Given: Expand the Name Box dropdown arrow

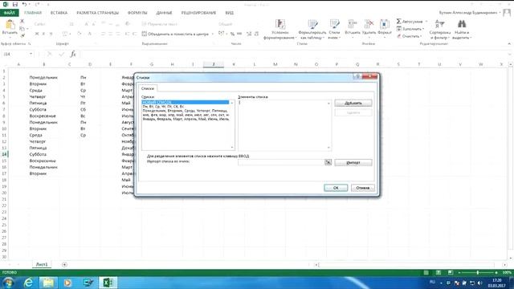Looking at the screenshot, I should point(31,54).
